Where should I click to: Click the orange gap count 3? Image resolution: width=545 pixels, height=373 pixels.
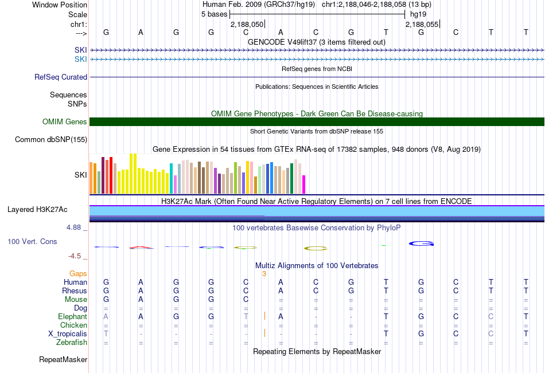coord(264,274)
